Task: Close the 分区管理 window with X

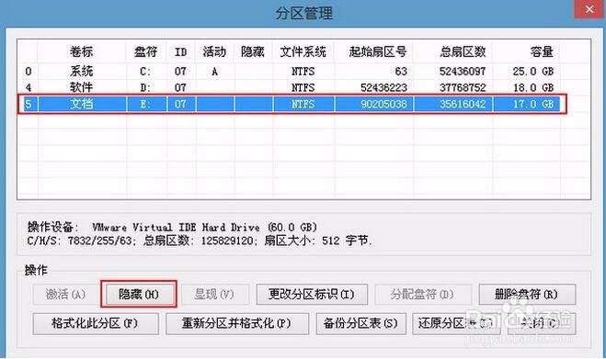Action: pyautogui.click(x=589, y=9)
